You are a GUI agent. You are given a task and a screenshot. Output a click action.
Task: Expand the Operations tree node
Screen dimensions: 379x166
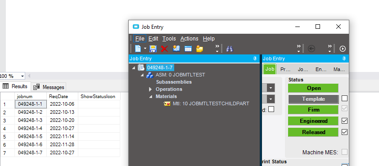tap(150, 89)
